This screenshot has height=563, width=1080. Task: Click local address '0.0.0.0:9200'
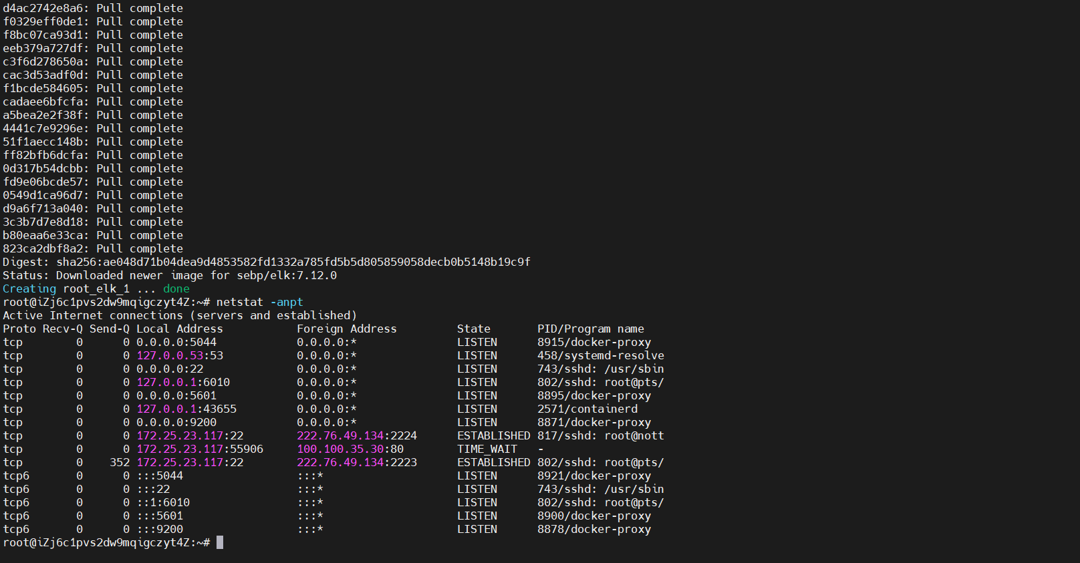coord(176,422)
